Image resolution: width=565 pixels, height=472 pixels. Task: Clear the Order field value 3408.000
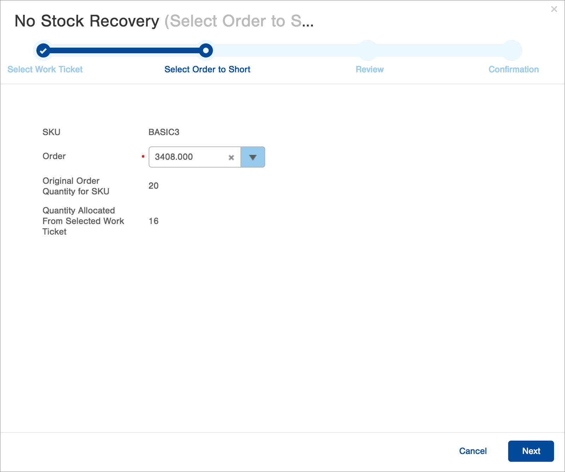pos(231,157)
